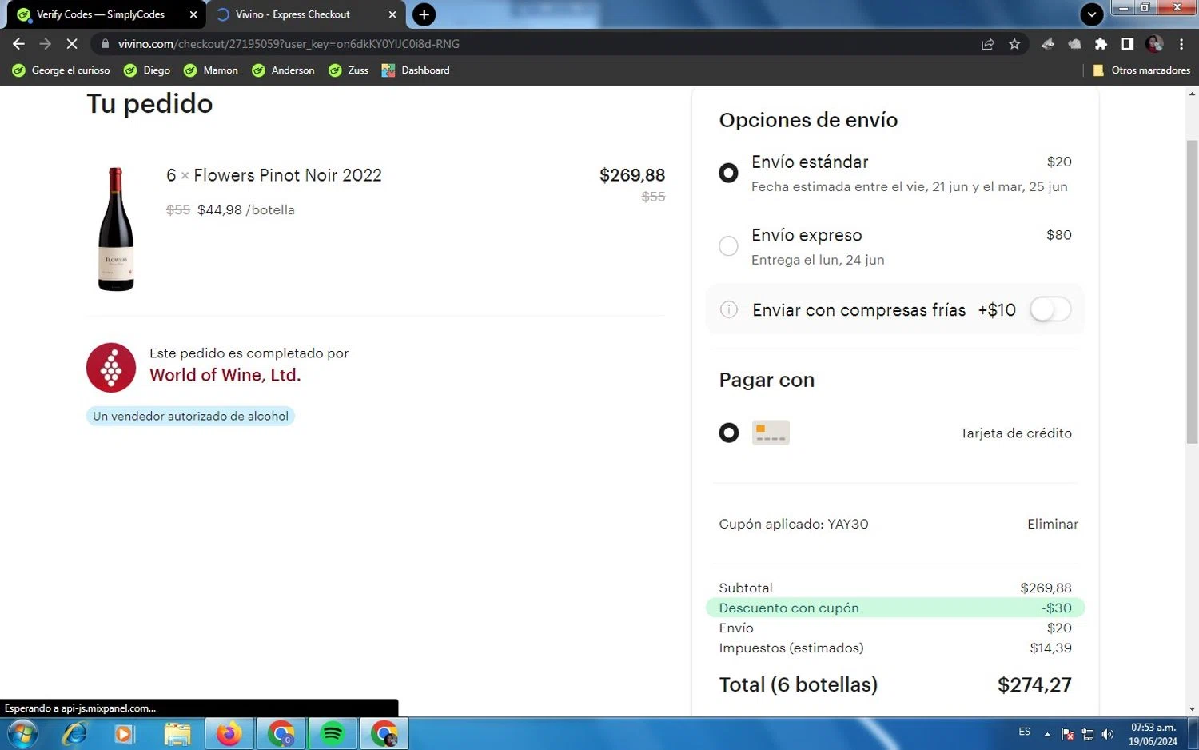1199x750 pixels.
Task: Click the '$44,98 /botella' price text
Action: point(246,209)
